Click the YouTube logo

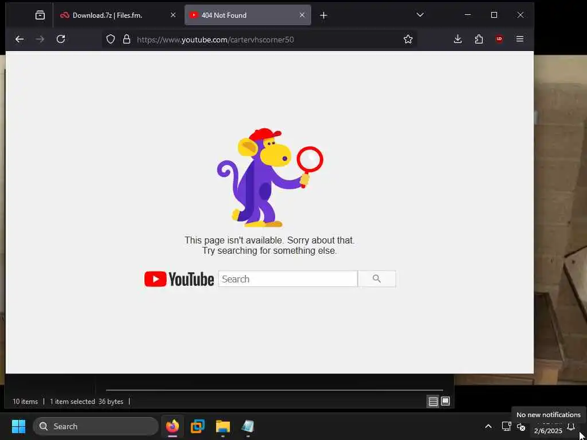click(x=179, y=279)
